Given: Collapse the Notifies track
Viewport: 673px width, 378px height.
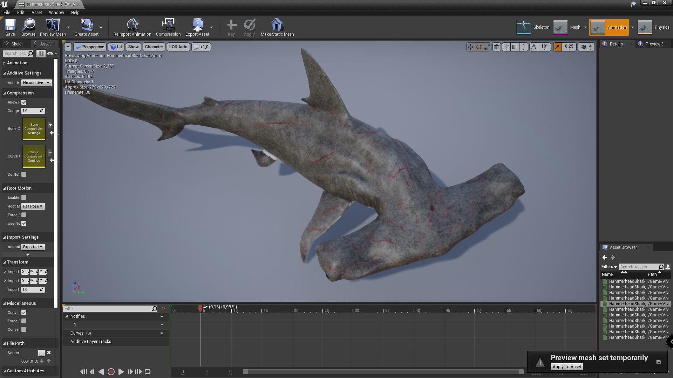Looking at the screenshot, I should coord(67,316).
